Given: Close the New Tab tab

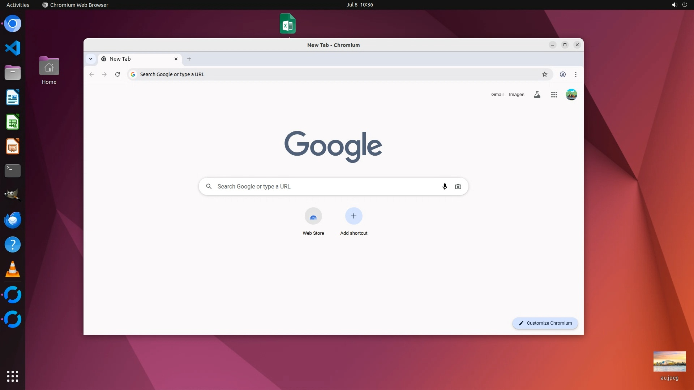Looking at the screenshot, I should pyautogui.click(x=176, y=59).
